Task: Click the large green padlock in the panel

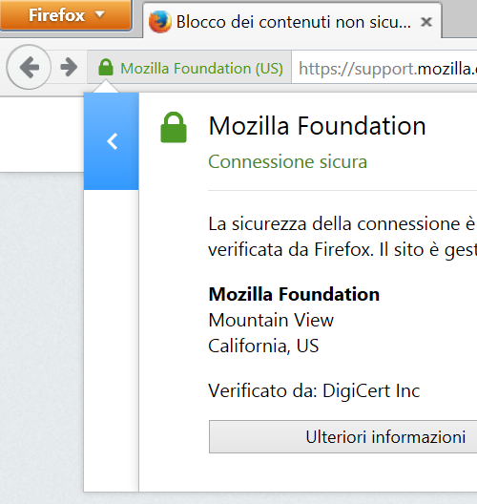Action: click(x=174, y=127)
